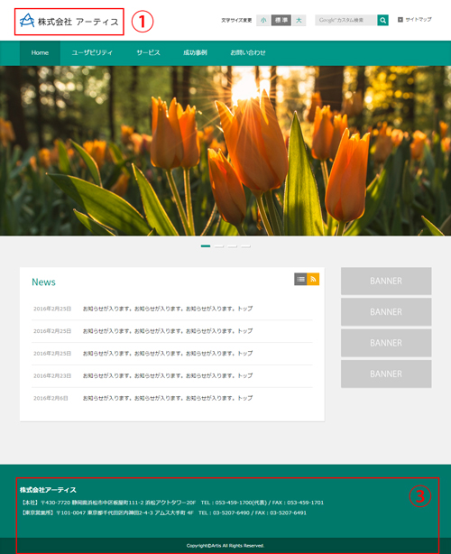Viewport: 451px width, 554px height.
Task: Select the fourth slideshow indicator dash
Action: click(x=246, y=246)
